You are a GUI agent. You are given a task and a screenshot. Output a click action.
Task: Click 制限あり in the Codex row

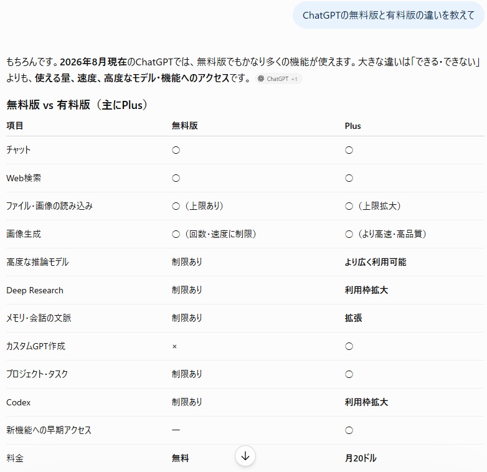(187, 402)
